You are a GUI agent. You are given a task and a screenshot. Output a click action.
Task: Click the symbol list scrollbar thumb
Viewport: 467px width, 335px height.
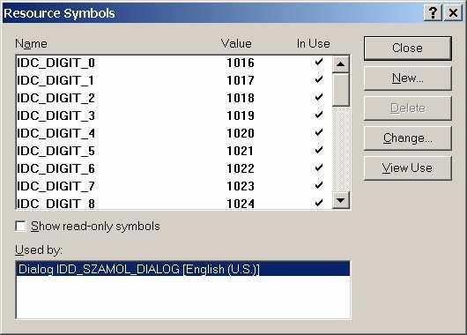point(340,89)
